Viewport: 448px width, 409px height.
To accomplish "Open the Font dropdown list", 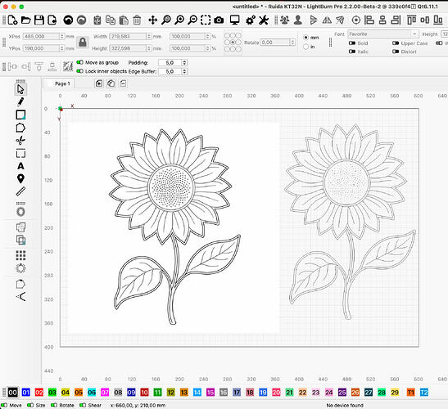I will coord(383,34).
